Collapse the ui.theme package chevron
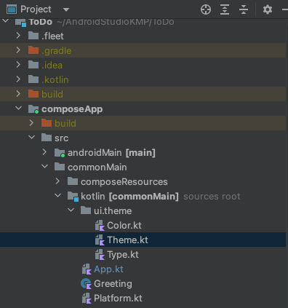 click(71, 210)
